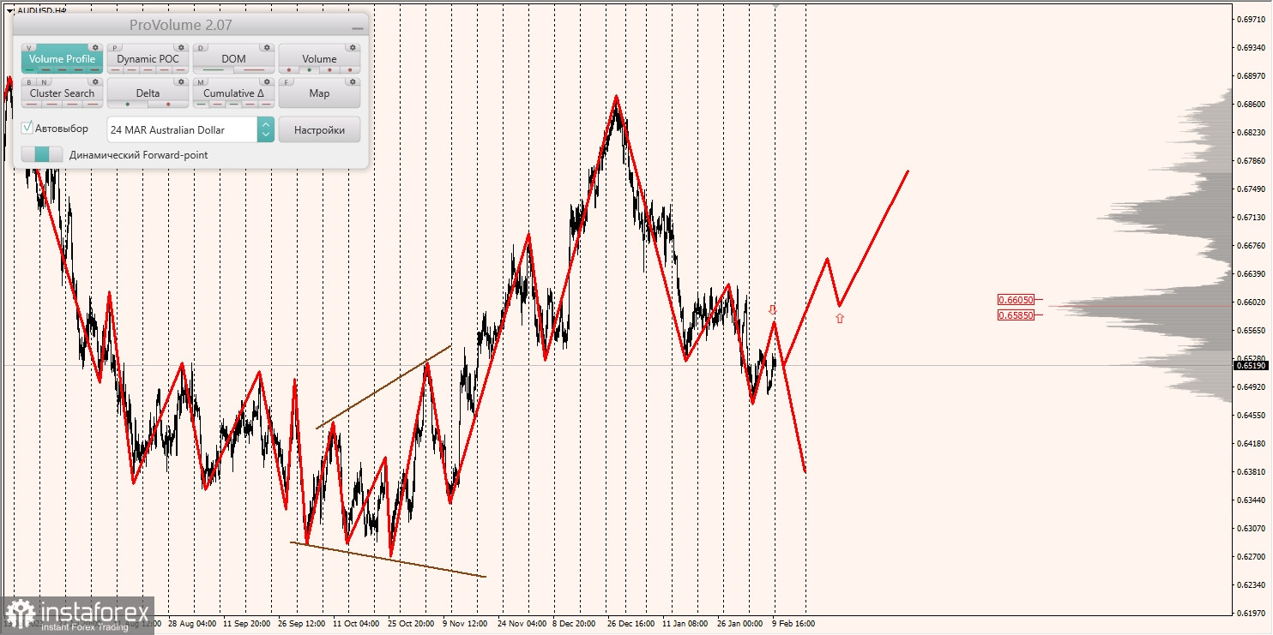Click the 0.67490 price axis value
The height and width of the screenshot is (635, 1273).
coord(1252,189)
